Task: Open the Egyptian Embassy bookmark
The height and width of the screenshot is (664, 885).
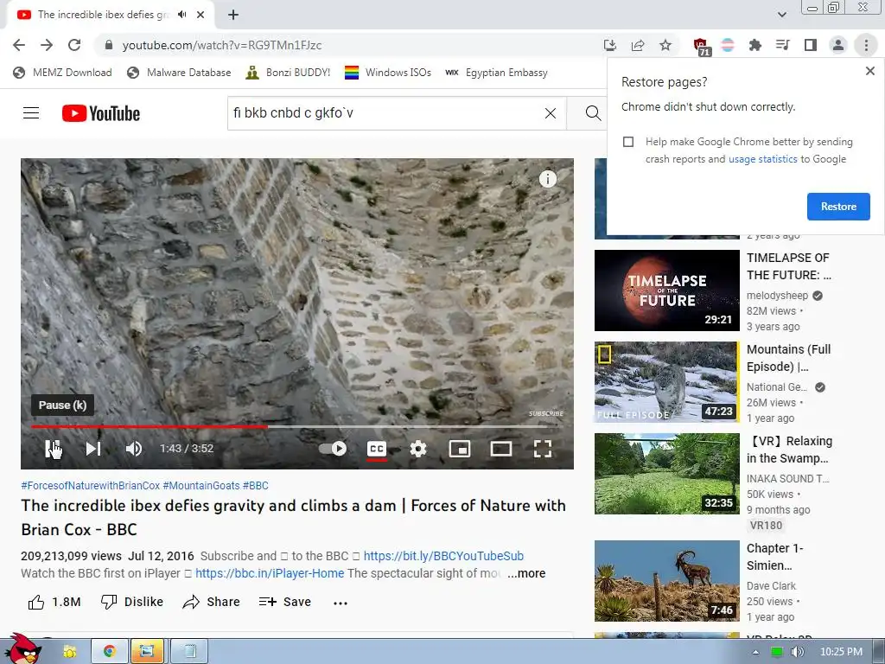Action: click(496, 73)
